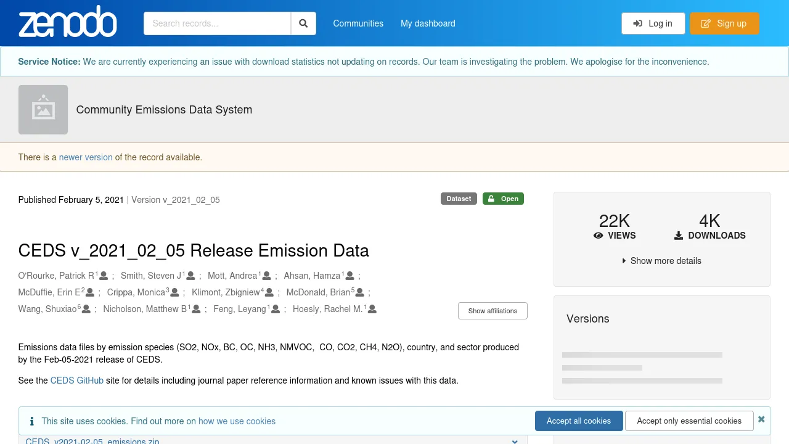Expand Show more details statistics
789x444 pixels.
[x=661, y=261]
